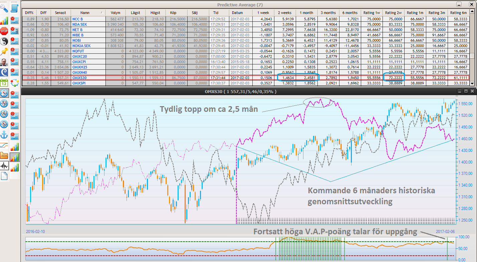Select the yin-yang icon in sidebar
477x262 pixels.
[x=4, y=42]
